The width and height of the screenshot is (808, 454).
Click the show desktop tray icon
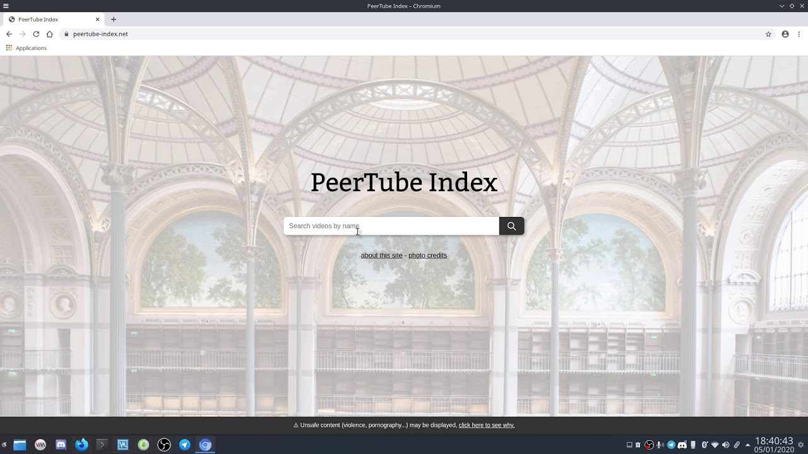click(x=629, y=445)
